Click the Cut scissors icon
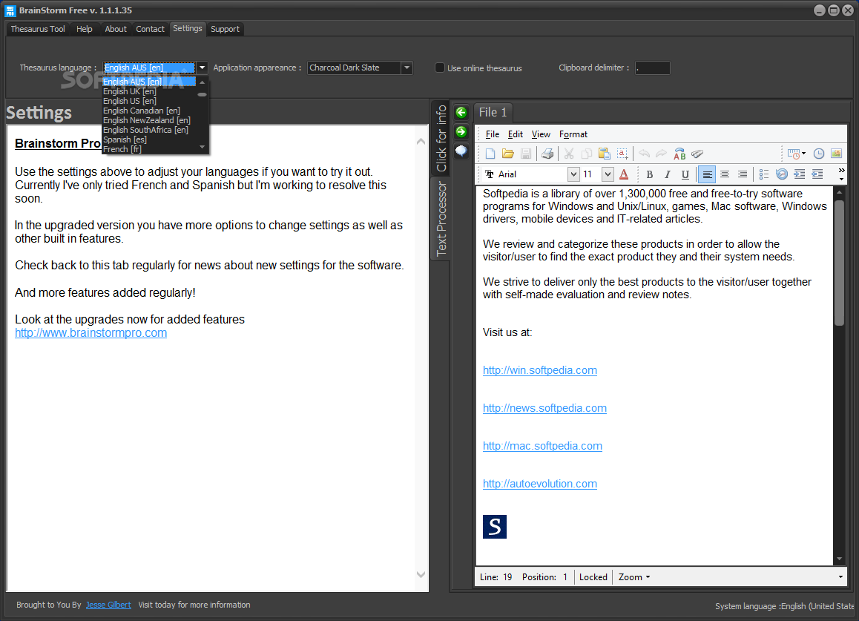 coord(569,154)
